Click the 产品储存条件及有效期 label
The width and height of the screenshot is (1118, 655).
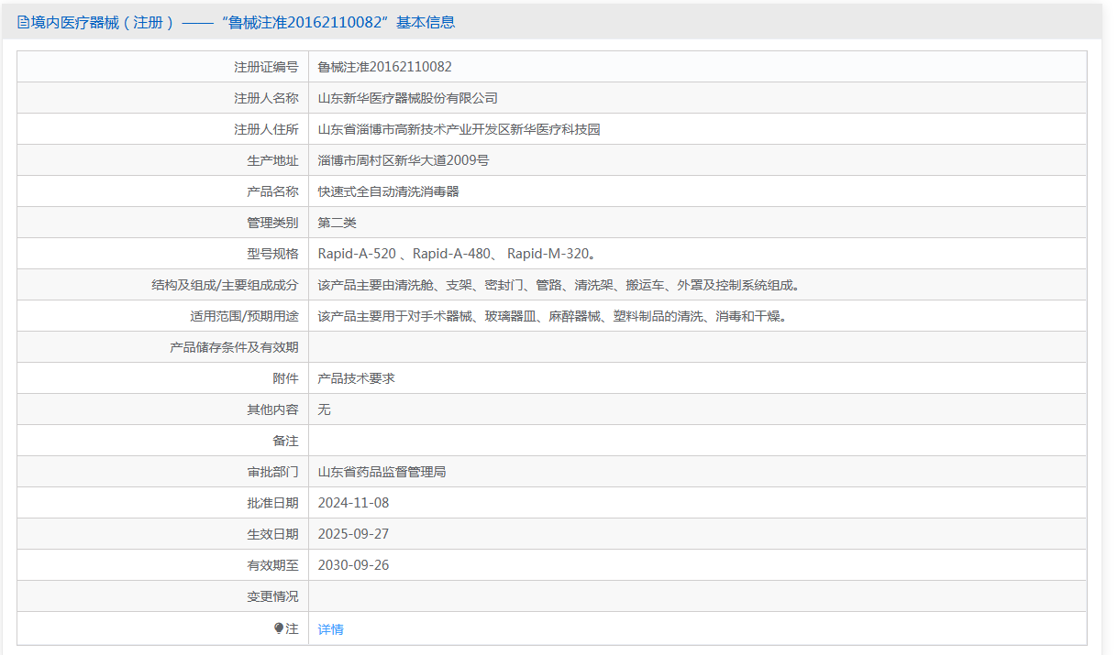(235, 347)
